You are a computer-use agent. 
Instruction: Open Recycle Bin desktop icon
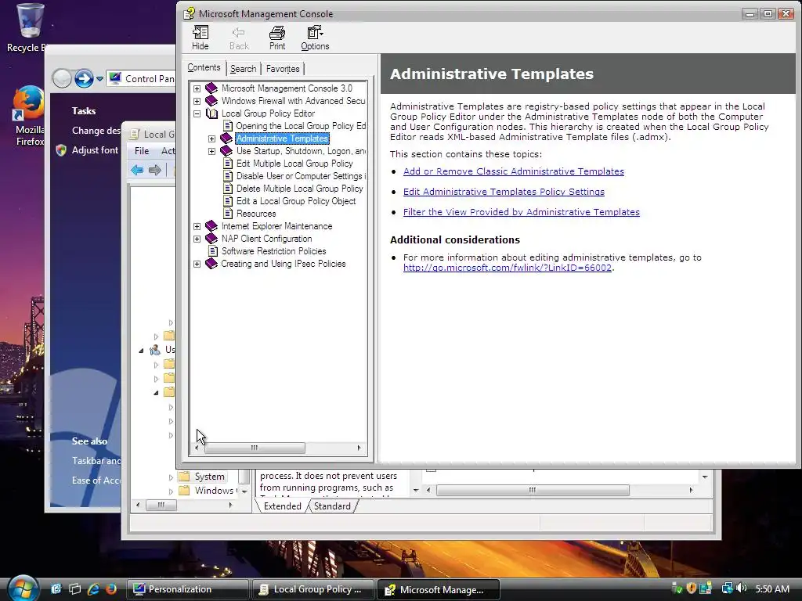(28, 27)
